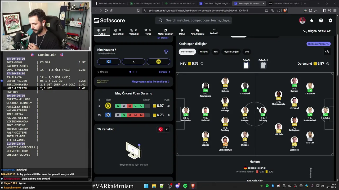The image size is (339, 190).
Task: Open the Ek oranlar link
Action: [x=163, y=38]
